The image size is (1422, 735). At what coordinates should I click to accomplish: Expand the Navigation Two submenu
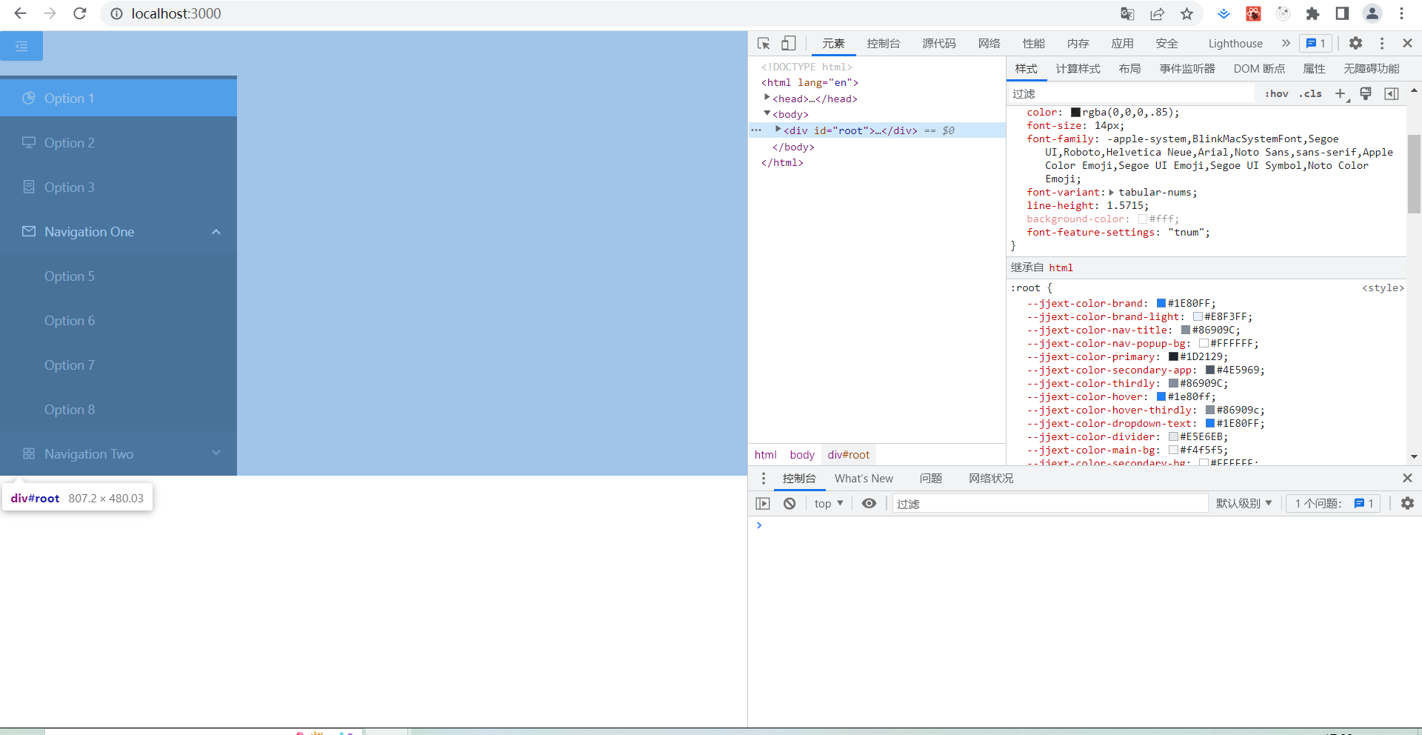[216, 453]
